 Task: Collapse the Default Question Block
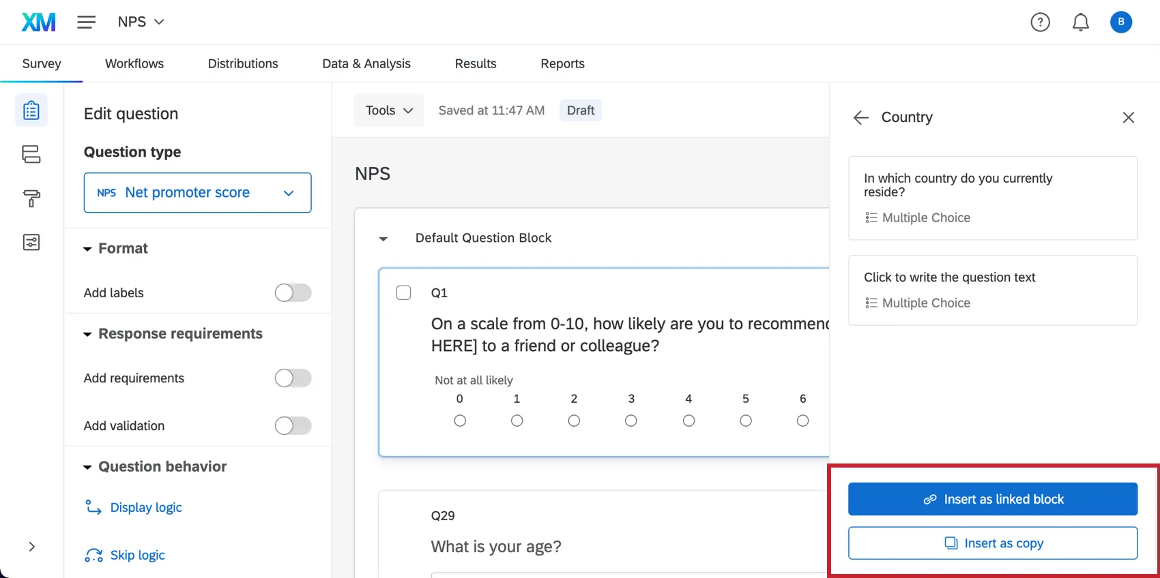(x=383, y=239)
